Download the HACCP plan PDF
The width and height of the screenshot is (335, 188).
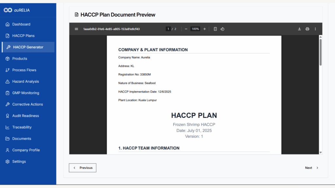(x=299, y=29)
